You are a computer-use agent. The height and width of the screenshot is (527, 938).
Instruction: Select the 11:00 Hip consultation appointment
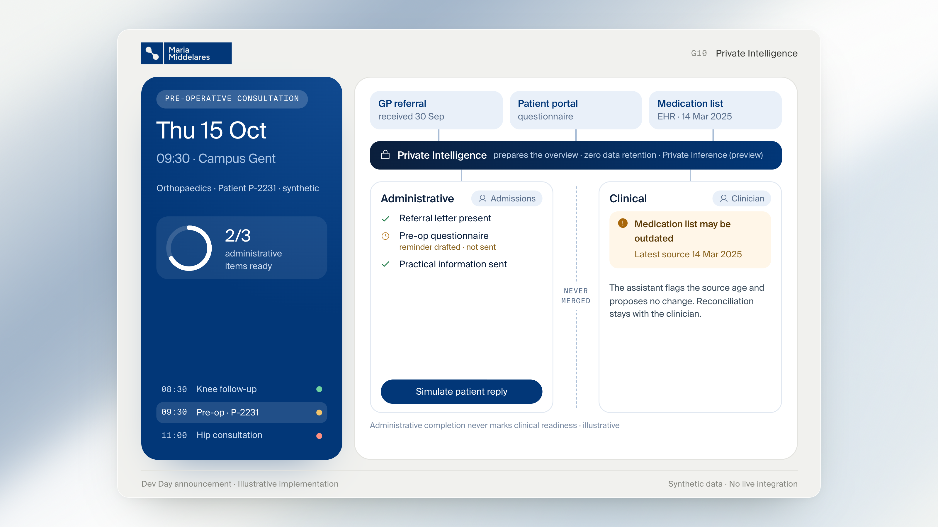coord(242,435)
